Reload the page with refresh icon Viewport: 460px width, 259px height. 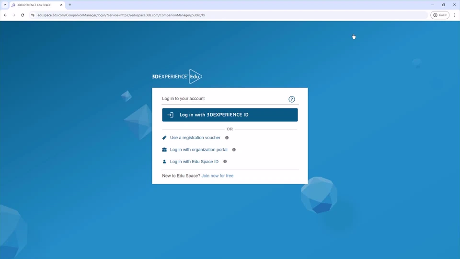23,15
